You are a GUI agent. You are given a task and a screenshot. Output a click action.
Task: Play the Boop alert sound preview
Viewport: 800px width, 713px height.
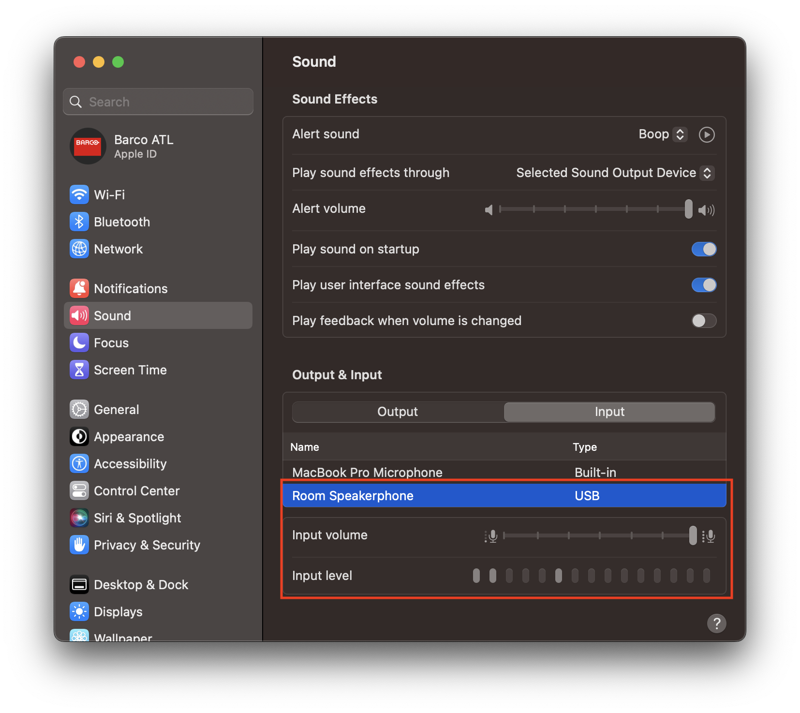pos(707,134)
